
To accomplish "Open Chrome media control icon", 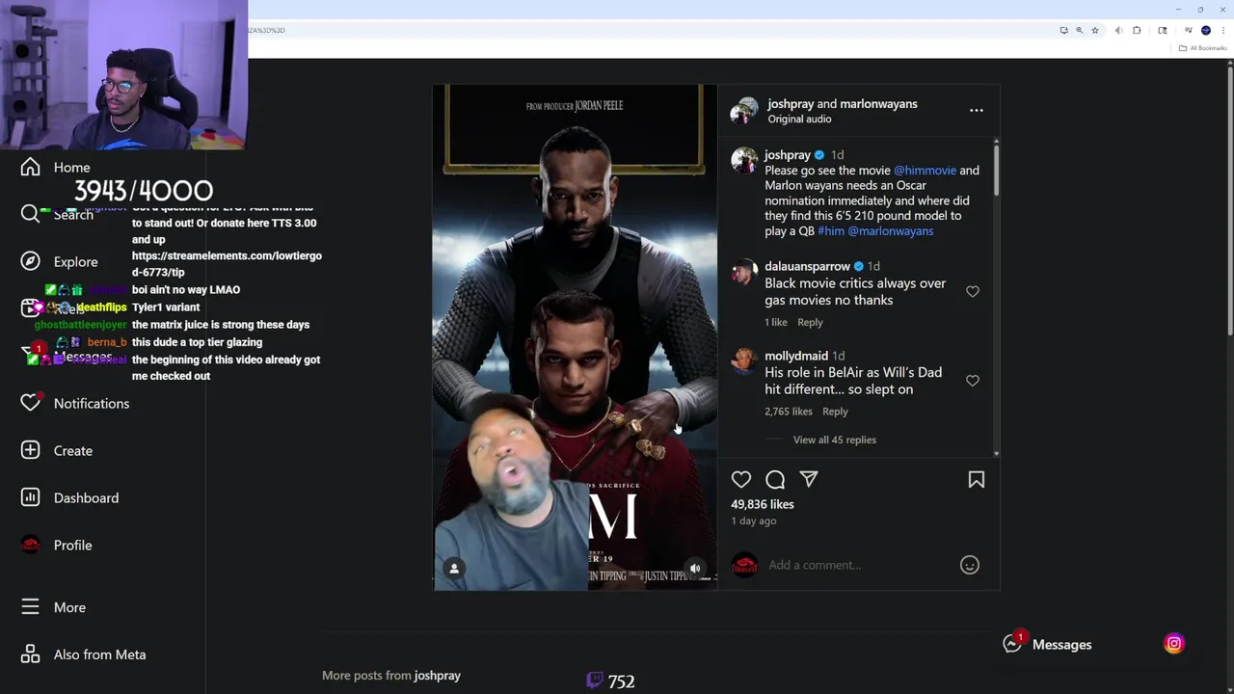I will (x=1189, y=31).
